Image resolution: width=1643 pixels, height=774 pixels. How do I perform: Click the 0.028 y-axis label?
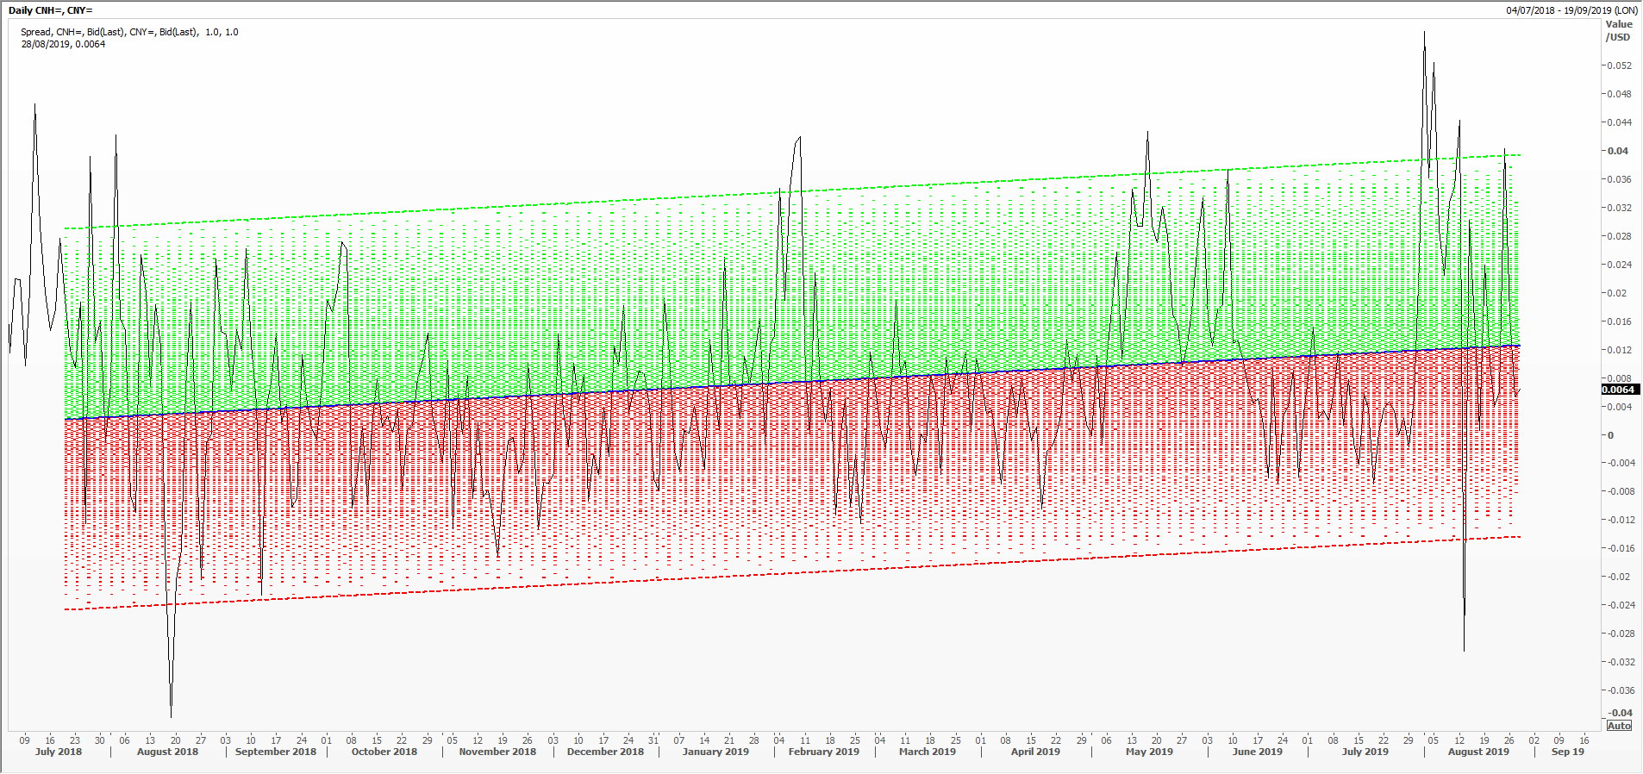(1618, 236)
